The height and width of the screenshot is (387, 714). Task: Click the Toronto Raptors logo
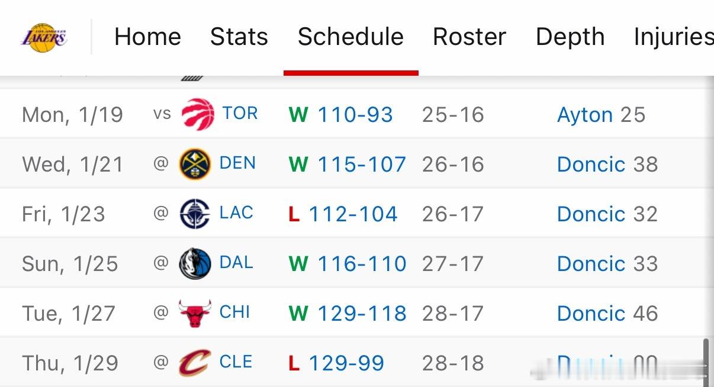pos(197,114)
